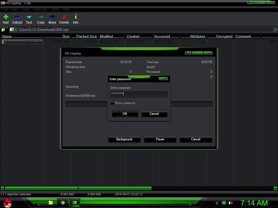The width and height of the screenshot is (278, 208).
Task: Expand the address bar path dropdown
Action: click(x=276, y=30)
